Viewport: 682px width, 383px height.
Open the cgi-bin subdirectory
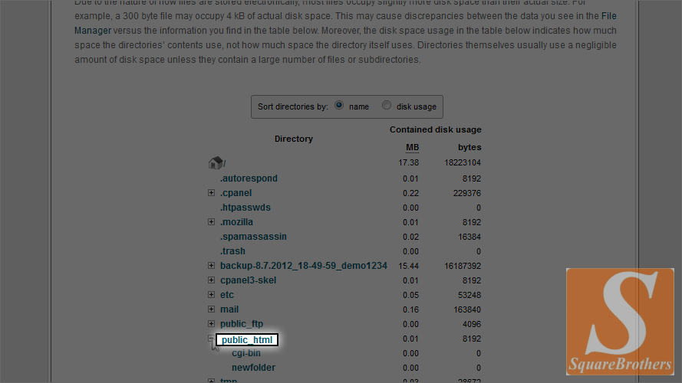click(x=246, y=353)
